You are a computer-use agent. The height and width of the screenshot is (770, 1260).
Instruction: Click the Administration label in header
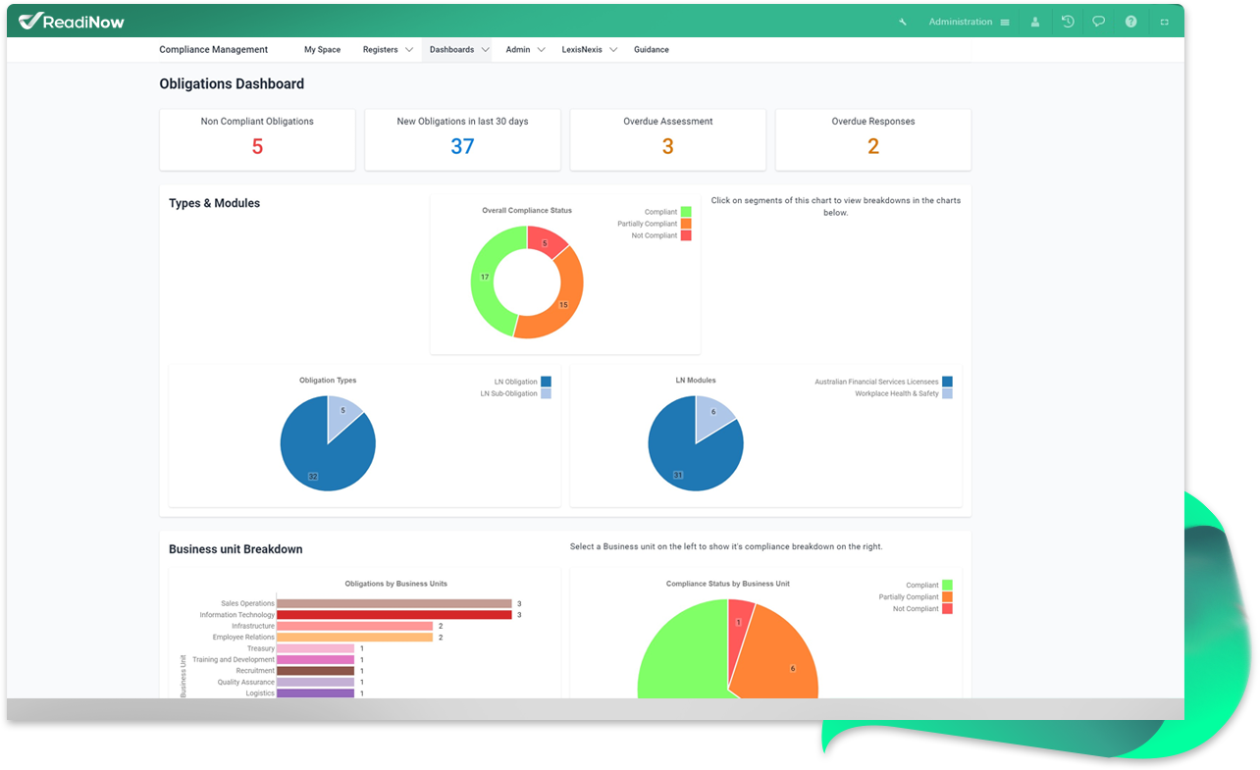(961, 22)
